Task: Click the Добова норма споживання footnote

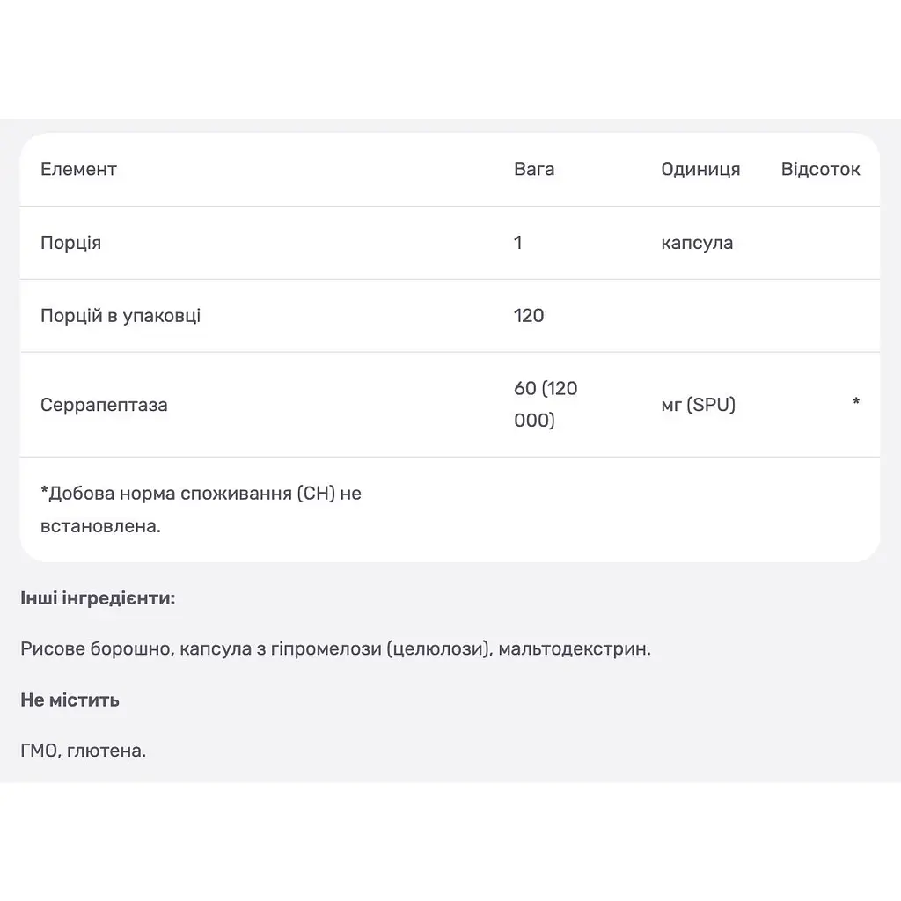Action: click(x=201, y=509)
